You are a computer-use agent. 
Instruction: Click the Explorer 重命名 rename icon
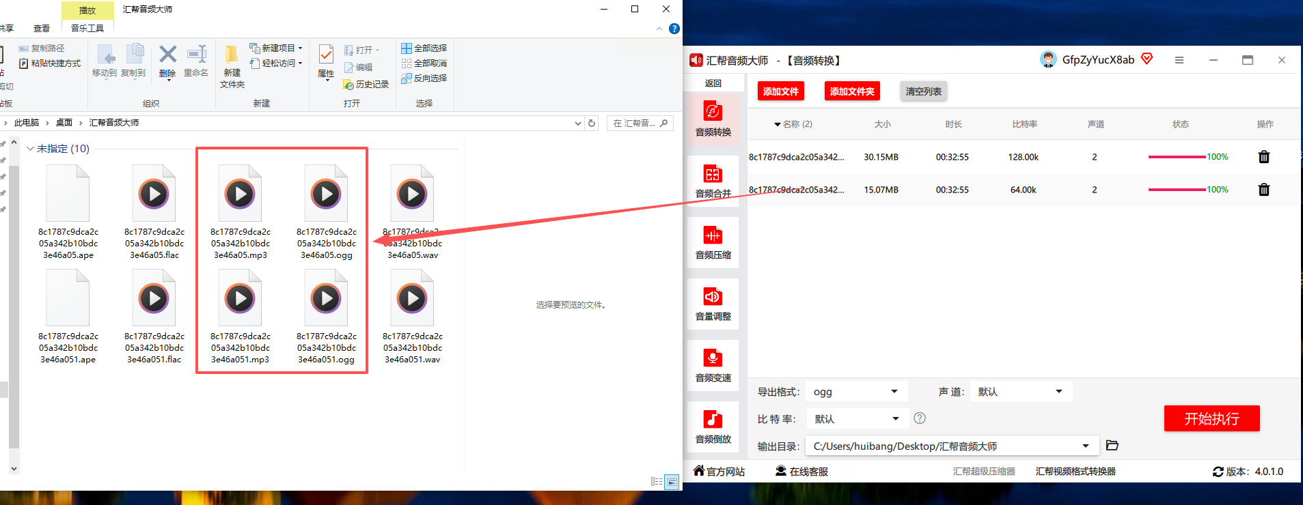pyautogui.click(x=197, y=55)
